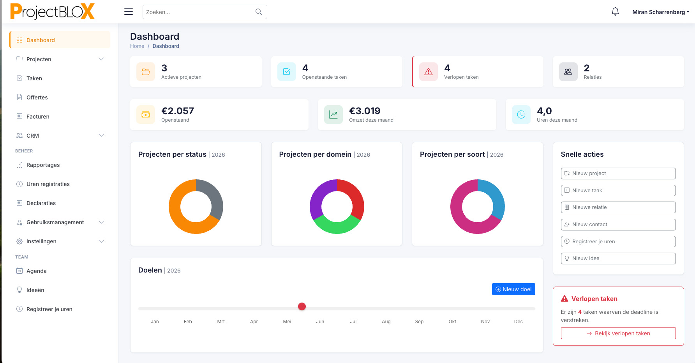Go to Uren registraties in sidebar

[48, 184]
